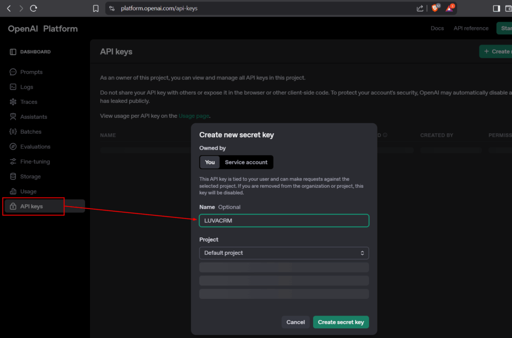
Task: Open Logs in the sidebar
Action: [27, 87]
